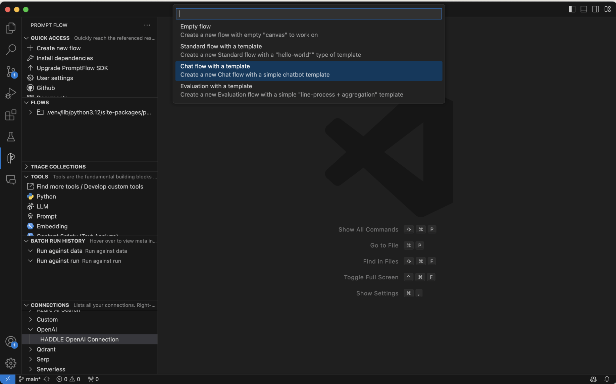Image resolution: width=616 pixels, height=384 pixels.
Task: Open the Extensions view icon
Action: (11, 115)
